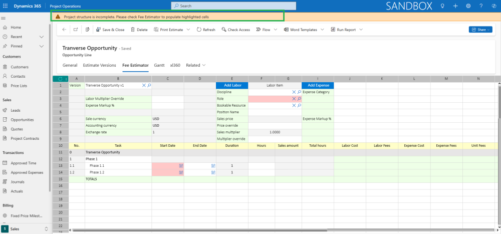Search the Bookable Resource lookup
Image resolution: width=501 pixels, height=234 pixels.
(299, 106)
